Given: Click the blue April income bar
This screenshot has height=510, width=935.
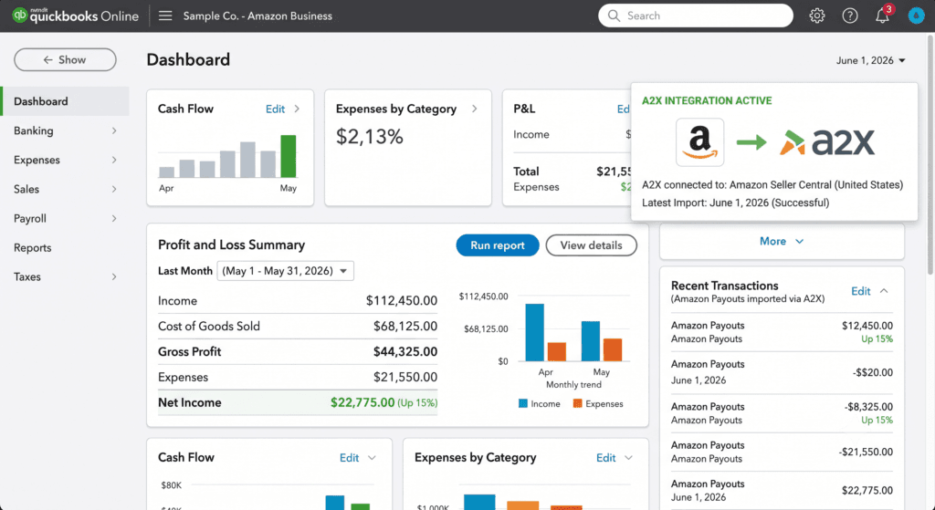Looking at the screenshot, I should [x=534, y=332].
